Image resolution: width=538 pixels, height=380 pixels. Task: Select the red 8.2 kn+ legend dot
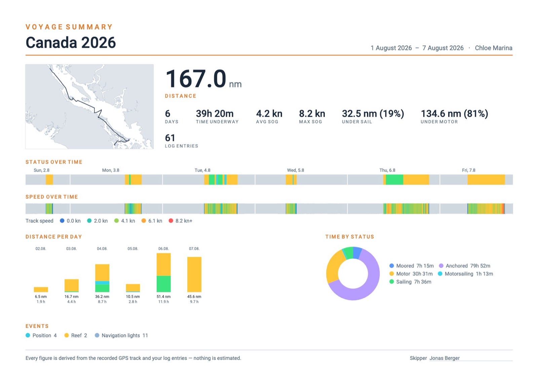click(171, 221)
